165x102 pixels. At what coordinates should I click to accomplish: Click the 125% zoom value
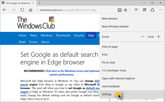(150, 37)
